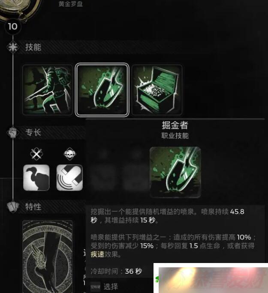Click the 黄金罗盘 item label
The width and height of the screenshot is (268, 293).
(70, 4)
